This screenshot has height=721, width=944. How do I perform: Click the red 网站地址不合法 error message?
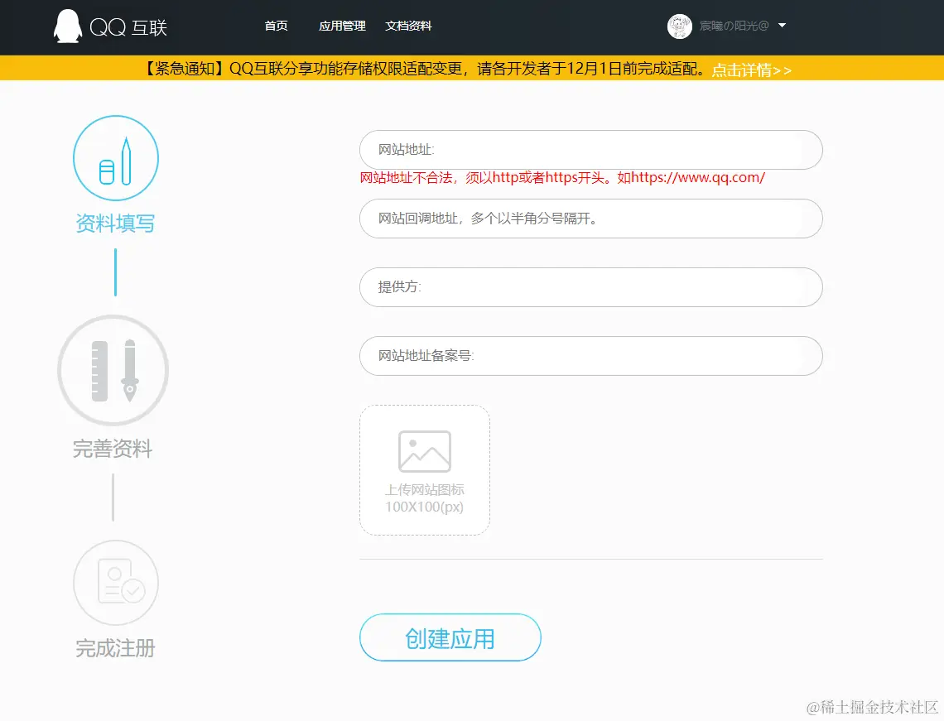[562, 177]
